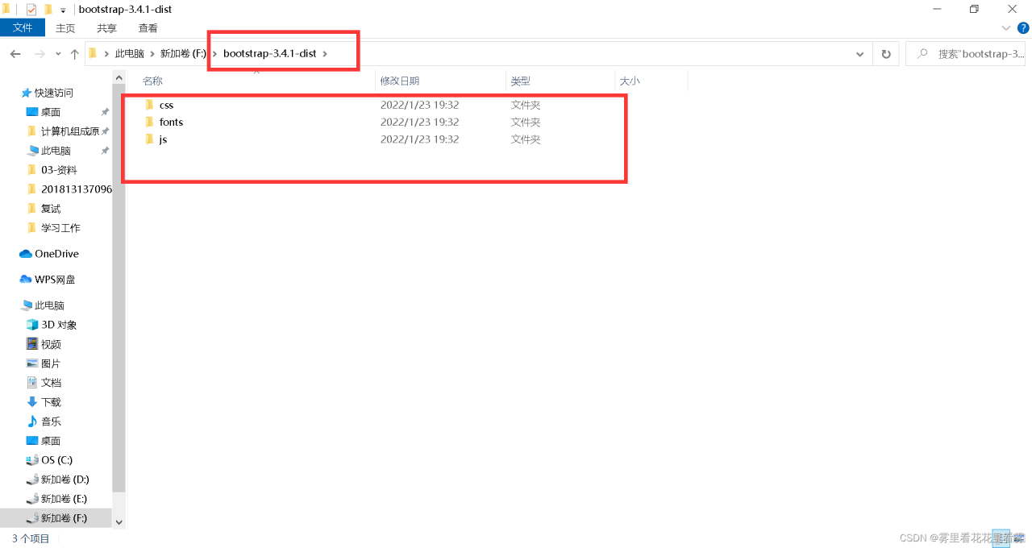Click the Forward navigation arrow
The image size is (1032, 548).
[x=40, y=54]
